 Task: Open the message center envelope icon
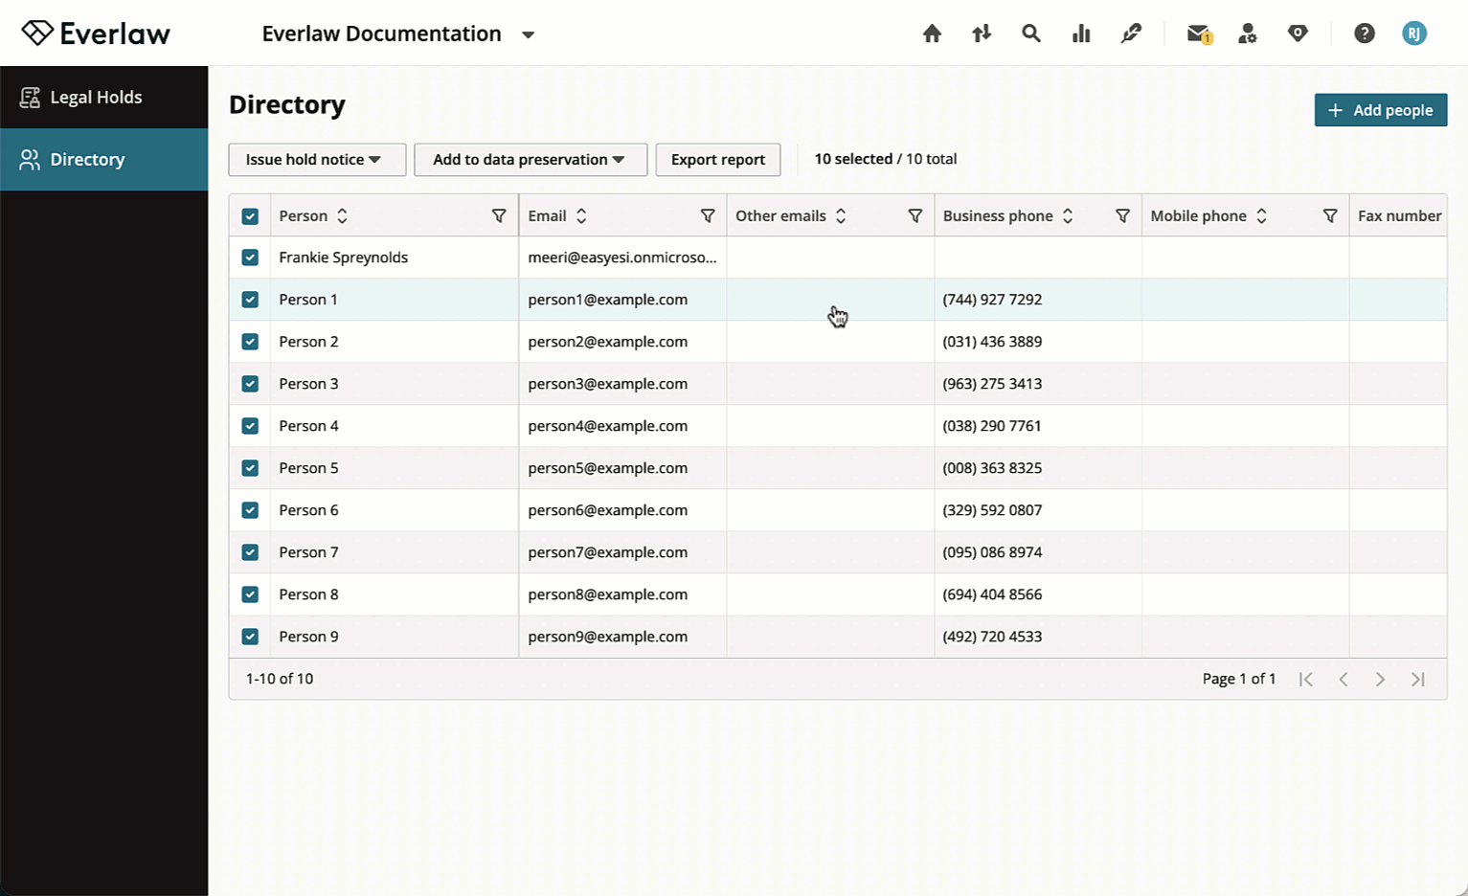tap(1199, 34)
